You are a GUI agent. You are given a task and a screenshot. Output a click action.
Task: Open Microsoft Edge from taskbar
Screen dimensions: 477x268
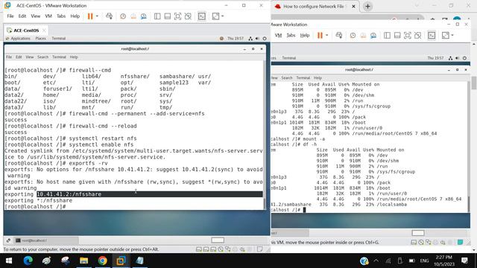(x=28, y=261)
